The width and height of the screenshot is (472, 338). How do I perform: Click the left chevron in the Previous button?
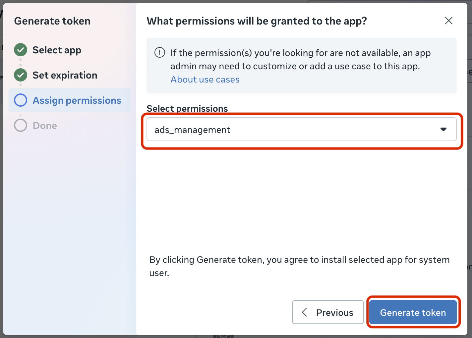(305, 312)
